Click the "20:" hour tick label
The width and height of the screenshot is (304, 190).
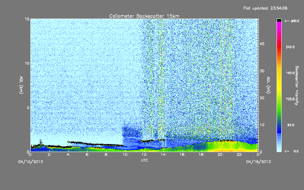(220, 155)
